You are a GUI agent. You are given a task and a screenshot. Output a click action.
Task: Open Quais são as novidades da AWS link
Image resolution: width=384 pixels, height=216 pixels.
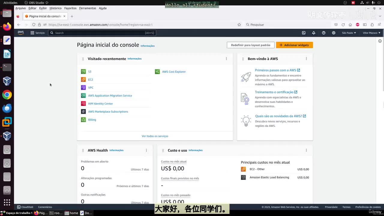point(280,116)
